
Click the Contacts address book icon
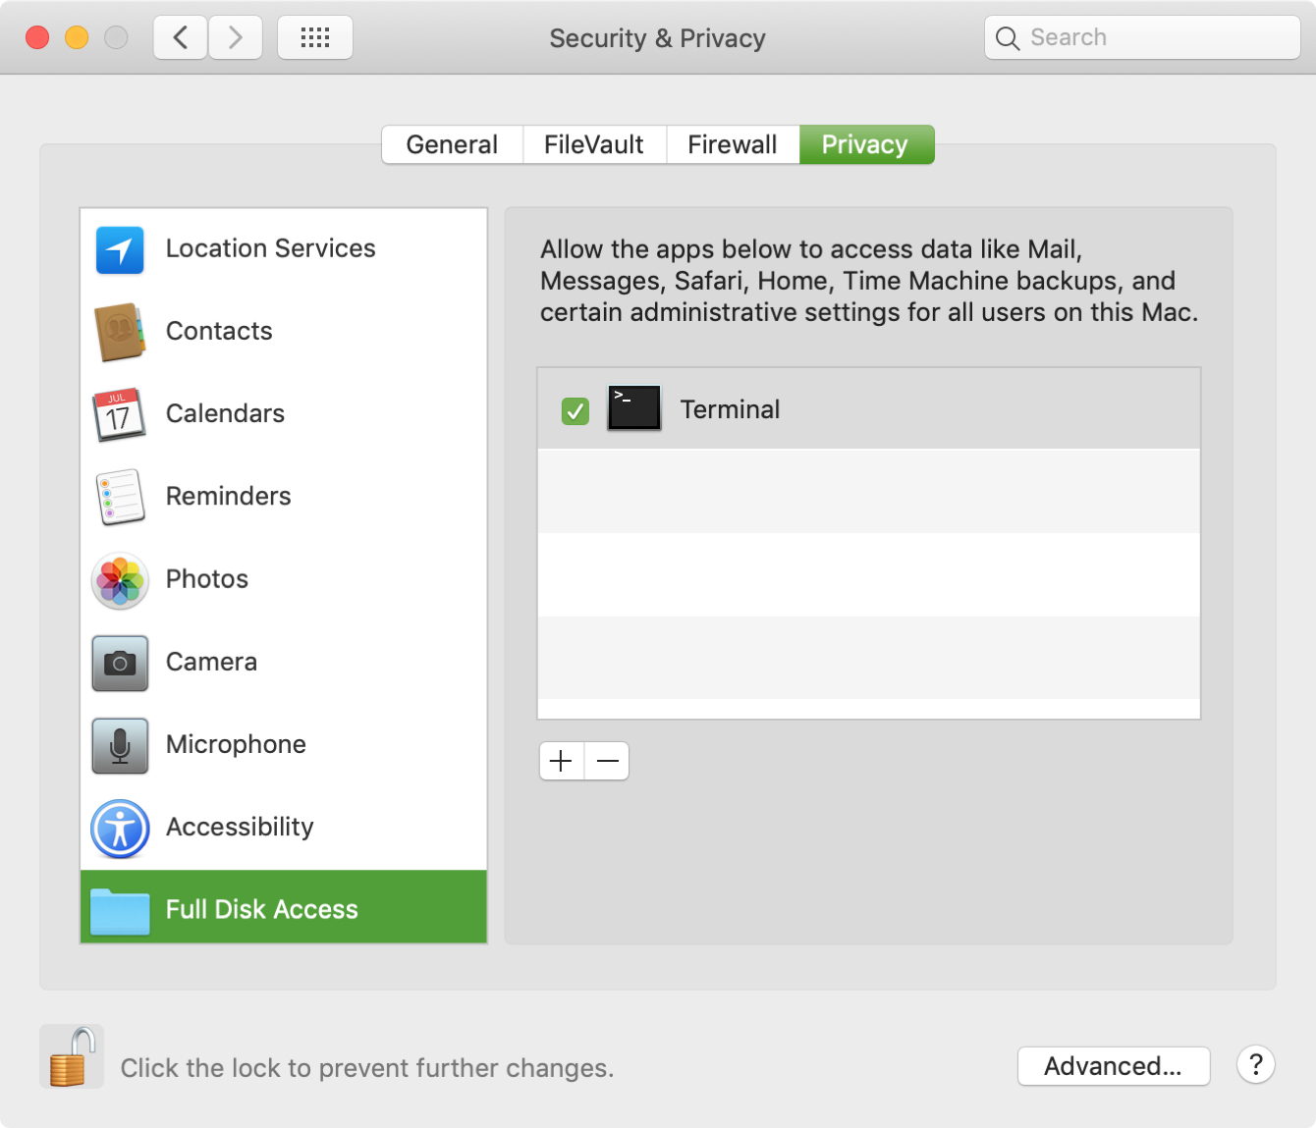point(120,332)
